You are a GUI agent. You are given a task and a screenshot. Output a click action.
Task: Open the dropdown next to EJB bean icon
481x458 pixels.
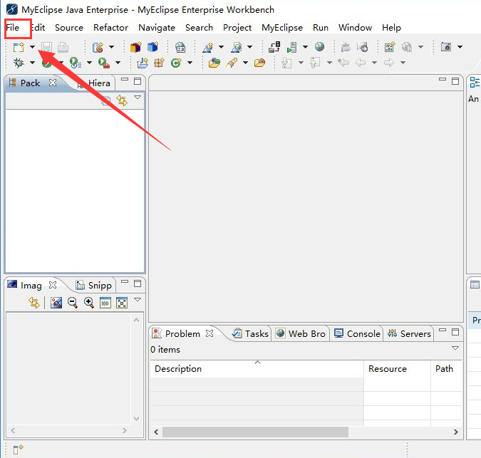pyautogui.click(x=112, y=47)
